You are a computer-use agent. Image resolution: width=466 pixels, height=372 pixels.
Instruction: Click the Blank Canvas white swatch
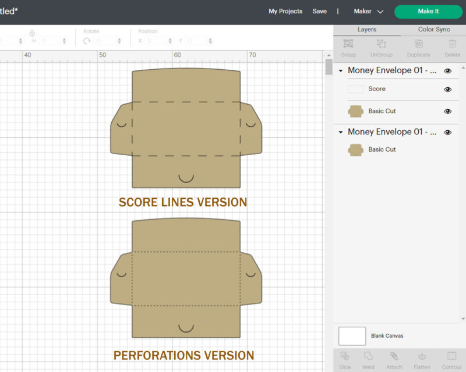(352, 336)
